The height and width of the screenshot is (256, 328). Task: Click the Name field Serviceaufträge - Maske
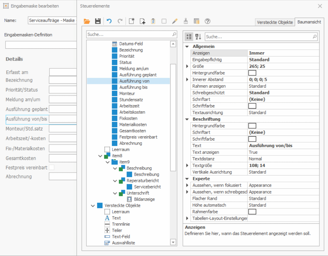pyautogui.click(x=52, y=20)
